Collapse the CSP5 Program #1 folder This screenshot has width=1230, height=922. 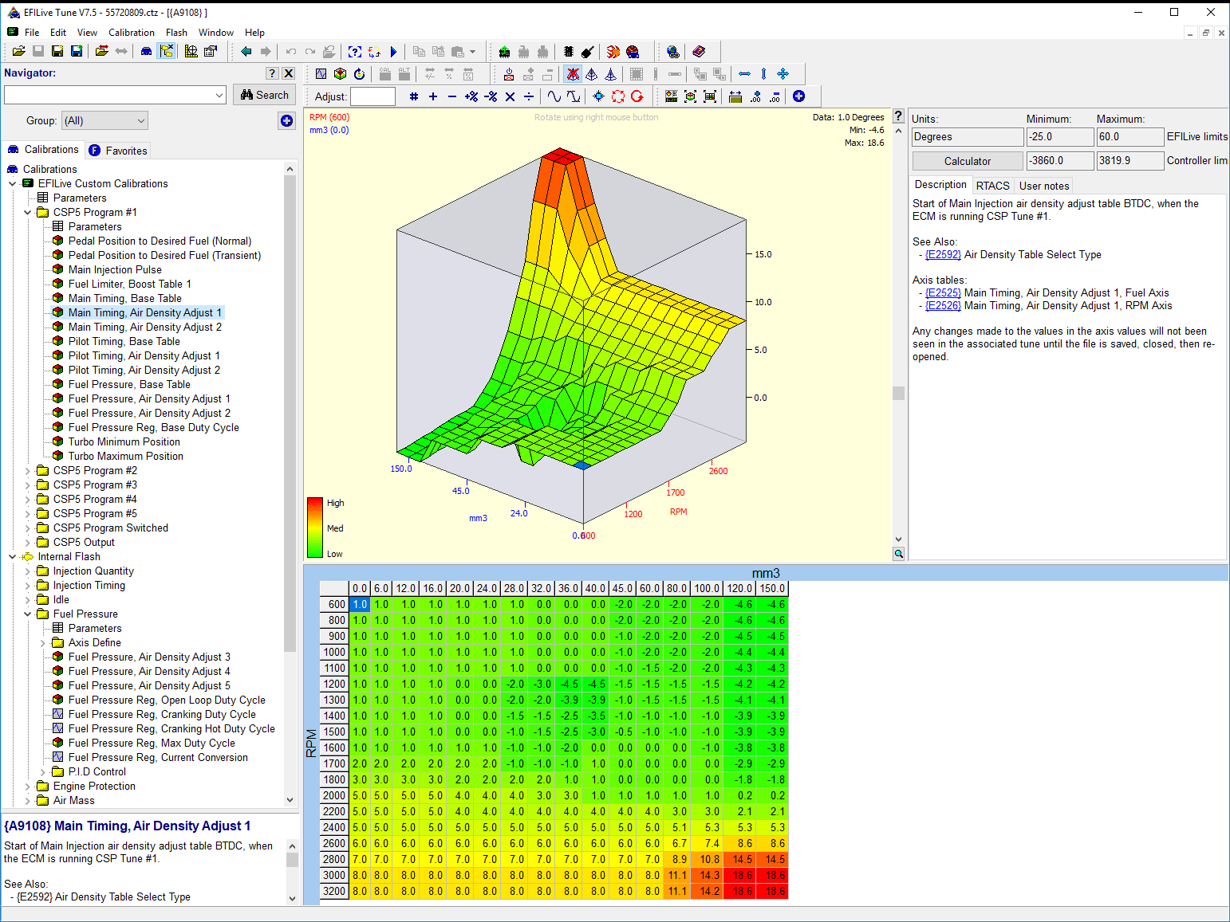coord(27,213)
